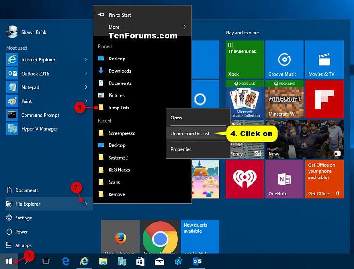Expand File Explorer jump list arrow
This screenshot has height=269, width=354.
pos(86,204)
